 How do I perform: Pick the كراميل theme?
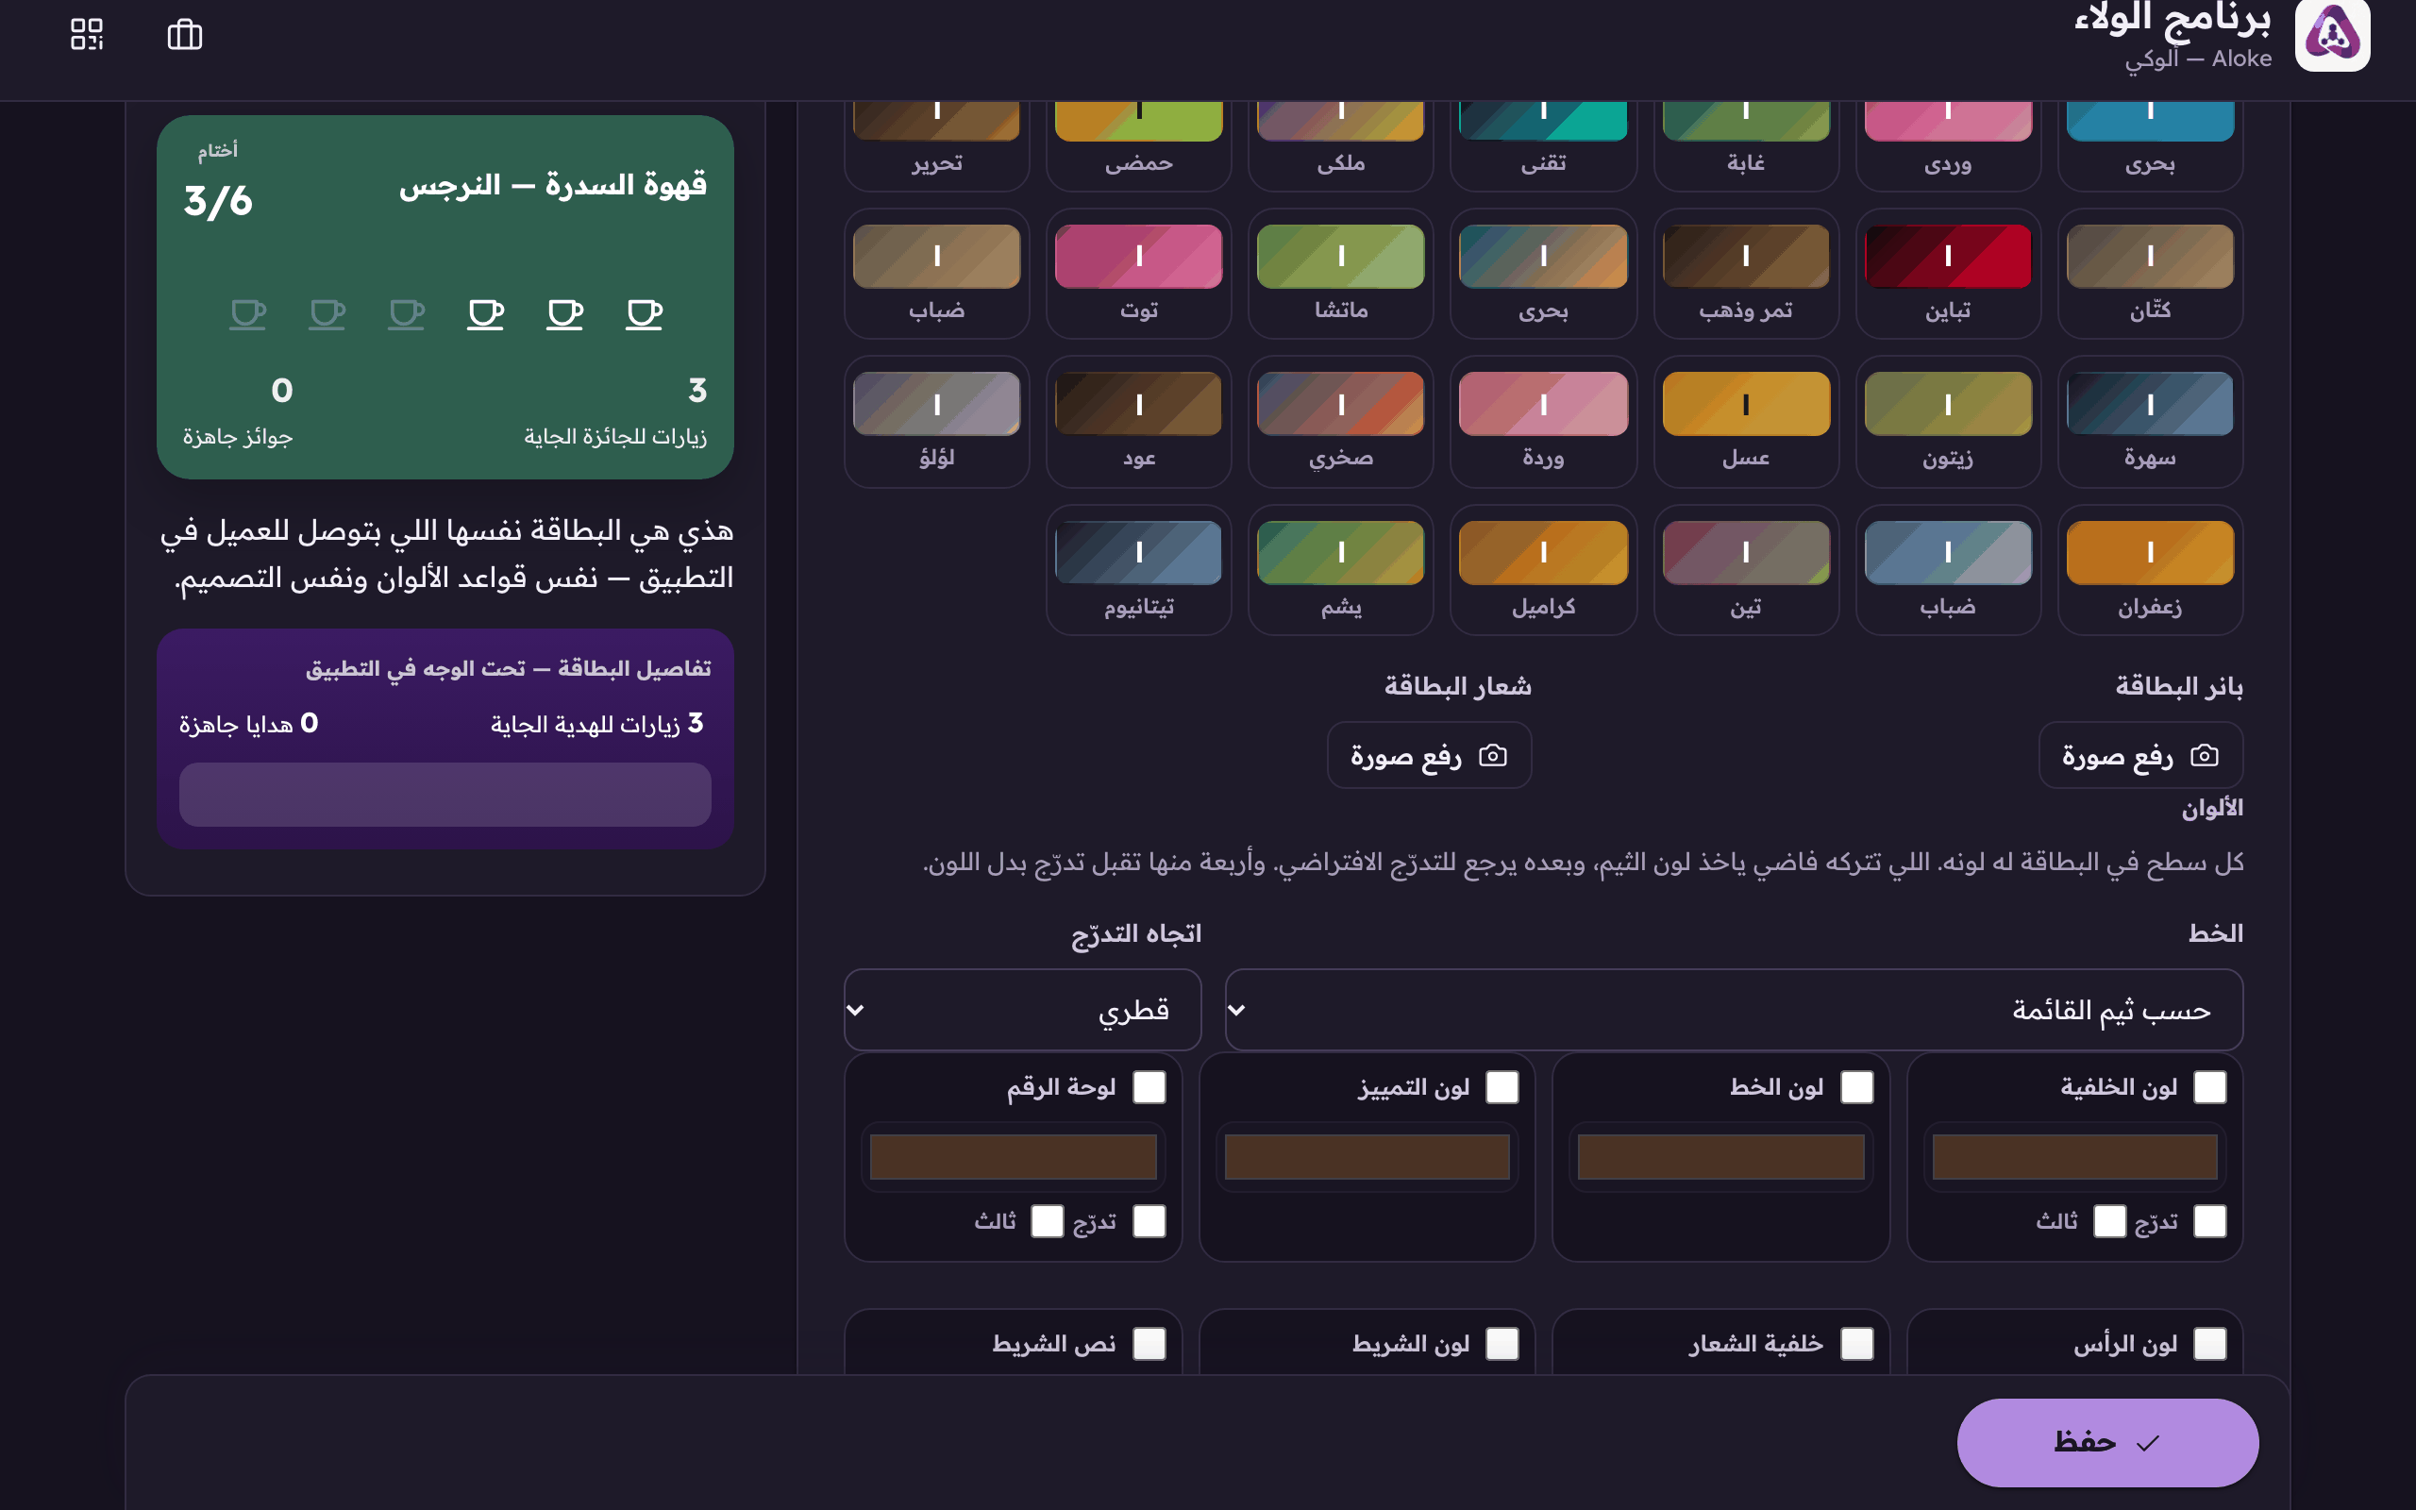1542,570
